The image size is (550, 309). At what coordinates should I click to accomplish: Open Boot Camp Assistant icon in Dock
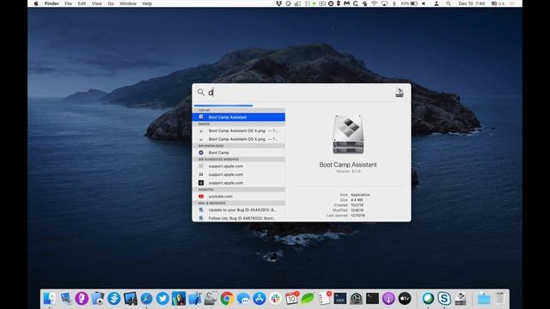click(461, 299)
